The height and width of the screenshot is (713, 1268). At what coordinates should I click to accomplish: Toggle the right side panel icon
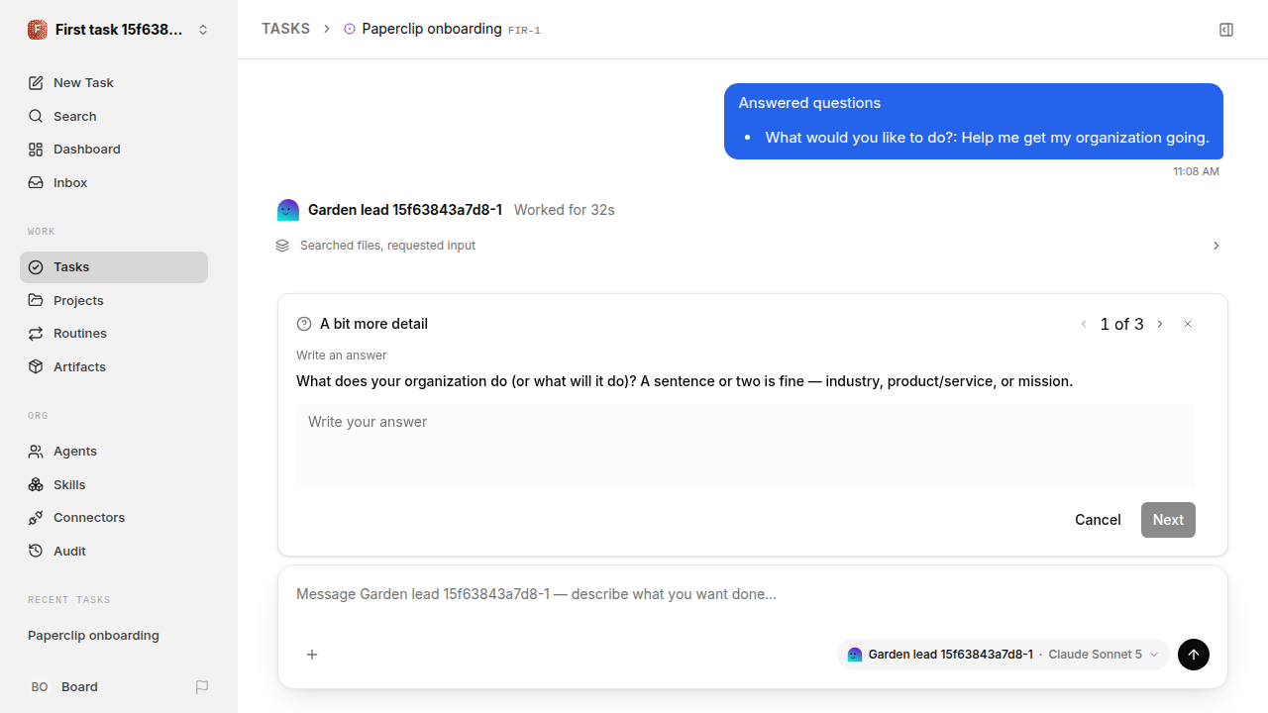[x=1226, y=30]
